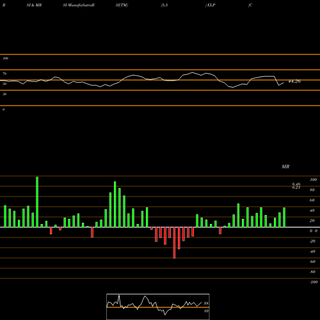Click the -60 axis label of the histogram
The height and width of the screenshot is (320, 320).
click(x=312, y=262)
